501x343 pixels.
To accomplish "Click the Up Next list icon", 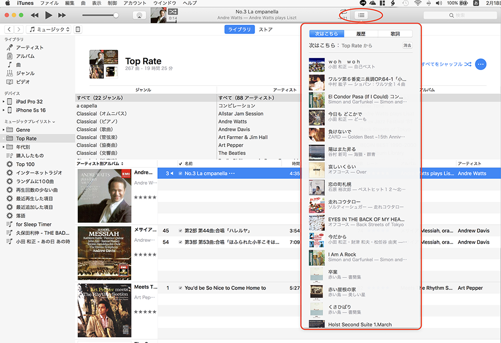I will pyautogui.click(x=361, y=15).
